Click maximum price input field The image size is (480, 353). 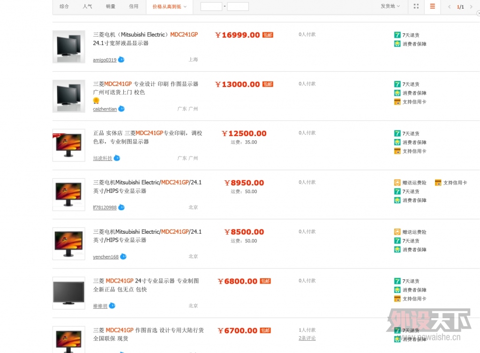coord(238,7)
